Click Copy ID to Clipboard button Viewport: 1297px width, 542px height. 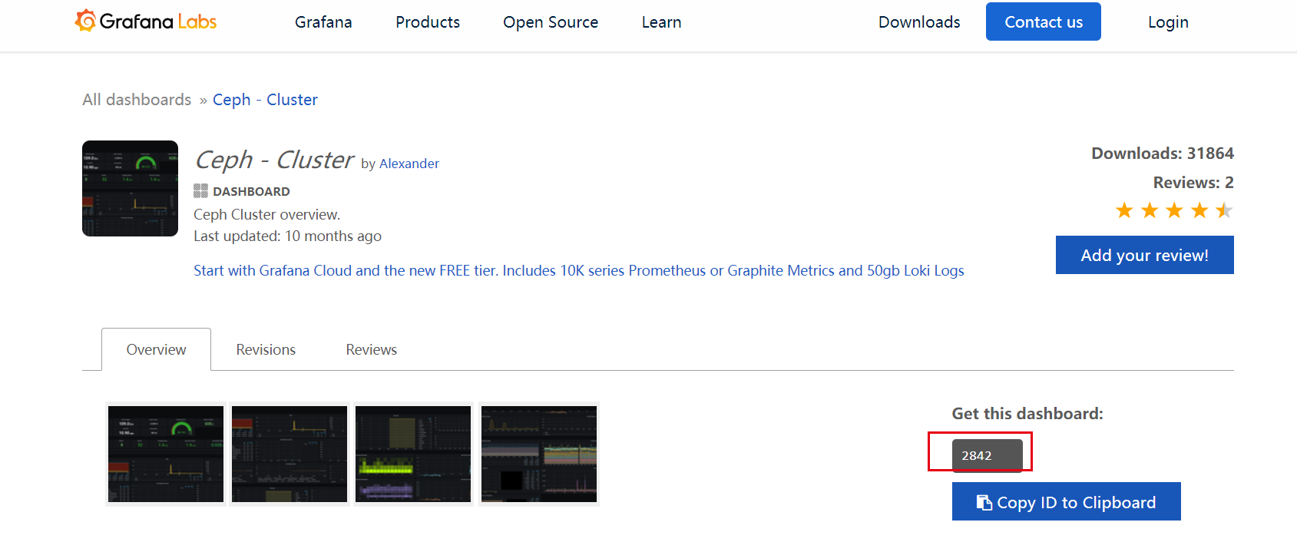[x=1066, y=501]
